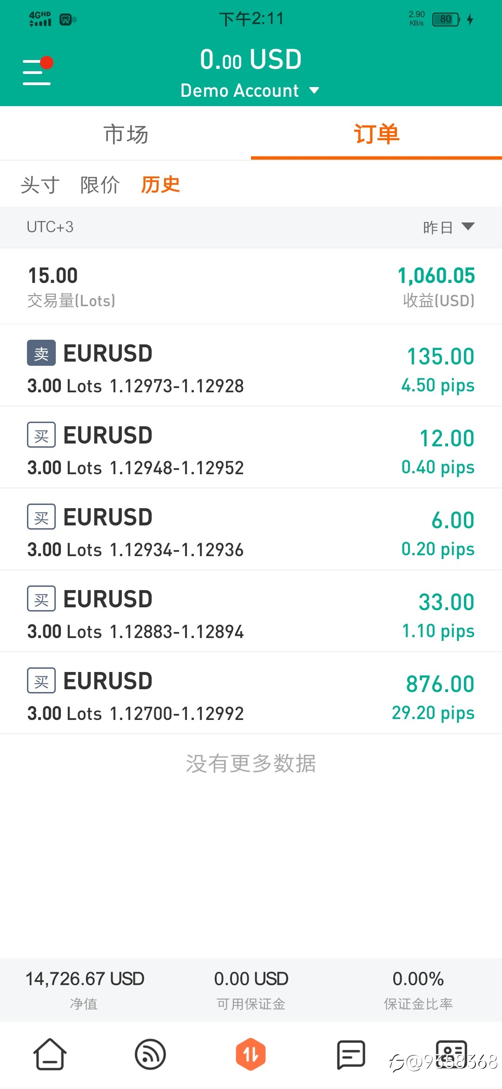Tap the 14,726.67 USD net value

point(85,979)
